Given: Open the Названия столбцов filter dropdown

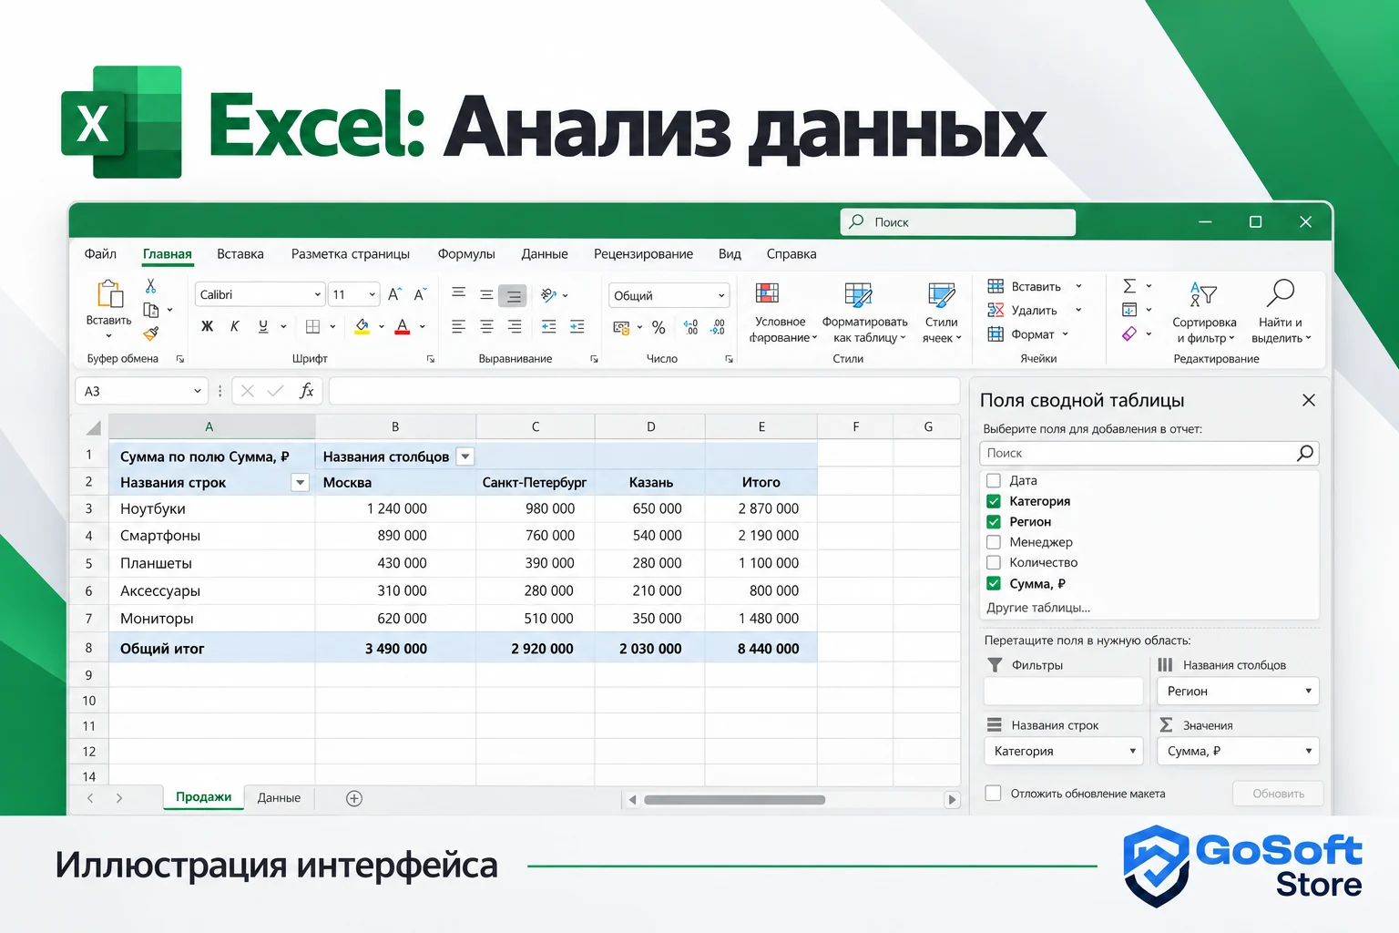Looking at the screenshot, I should pos(465,456).
